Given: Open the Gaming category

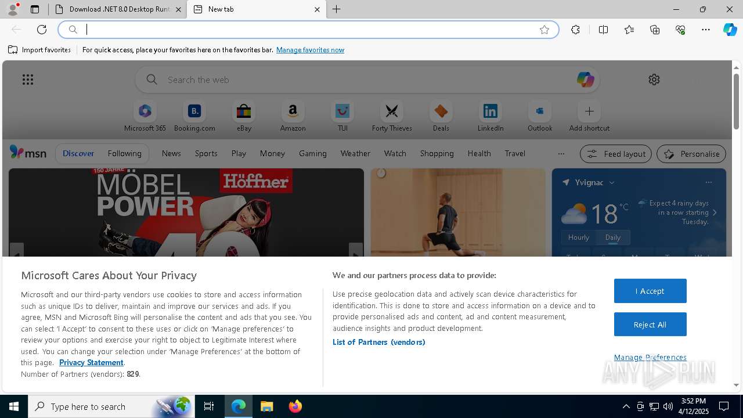Looking at the screenshot, I should pyautogui.click(x=313, y=153).
